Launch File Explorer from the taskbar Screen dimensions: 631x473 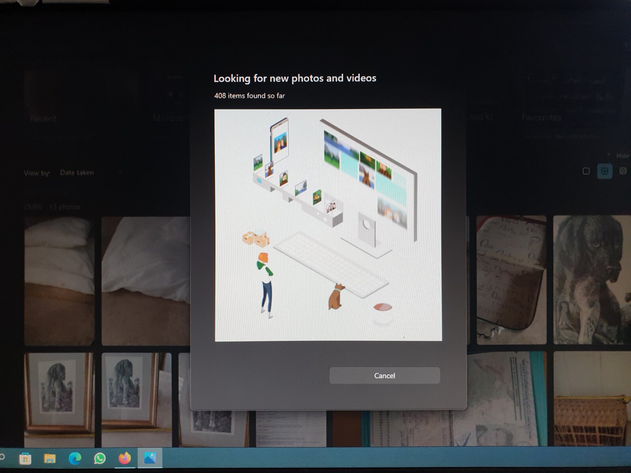[x=50, y=458]
